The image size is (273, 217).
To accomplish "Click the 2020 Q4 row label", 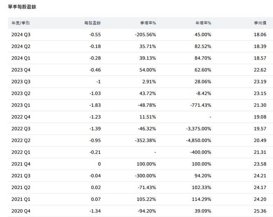I will coord(21,211).
